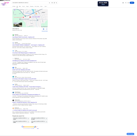Start voice search with the microphone icon
The width and height of the screenshot is (137, 136).
pyautogui.click(x=52, y=3)
